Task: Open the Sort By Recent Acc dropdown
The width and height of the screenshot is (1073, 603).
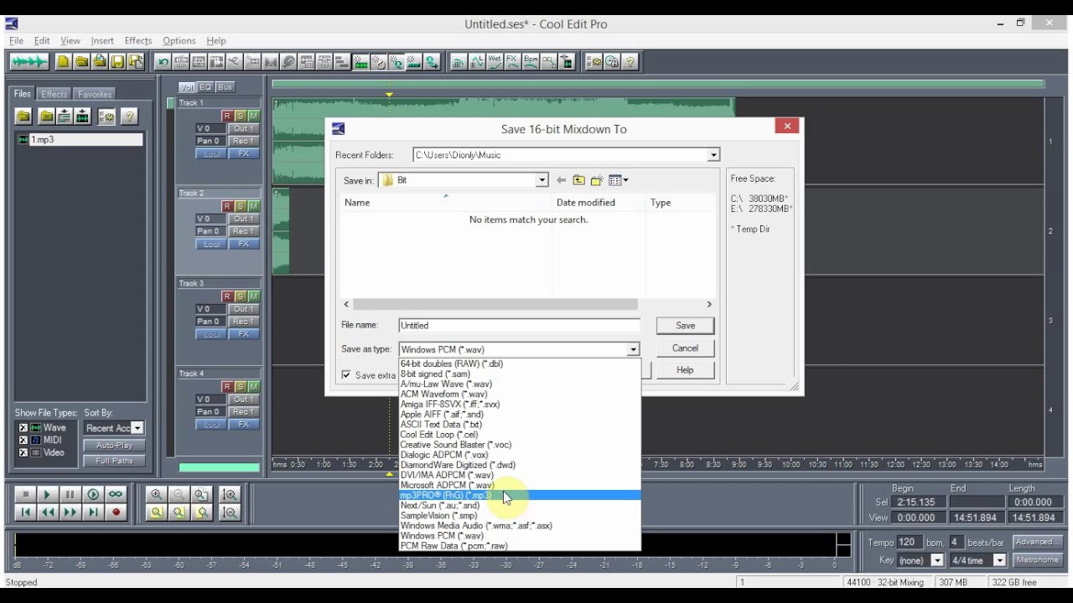Action: (x=137, y=428)
